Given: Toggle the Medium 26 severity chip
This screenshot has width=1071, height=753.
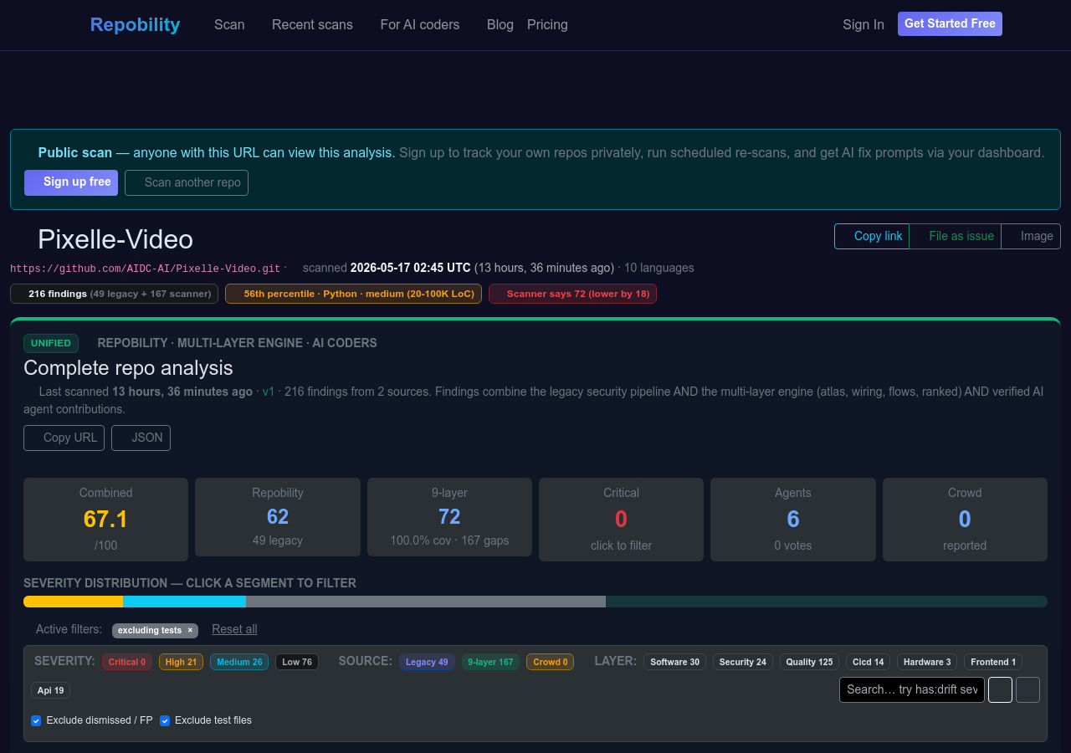Looking at the screenshot, I should point(239,662).
